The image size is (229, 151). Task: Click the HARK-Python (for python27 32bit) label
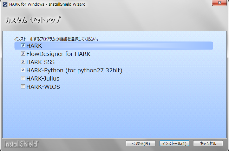click(74, 70)
